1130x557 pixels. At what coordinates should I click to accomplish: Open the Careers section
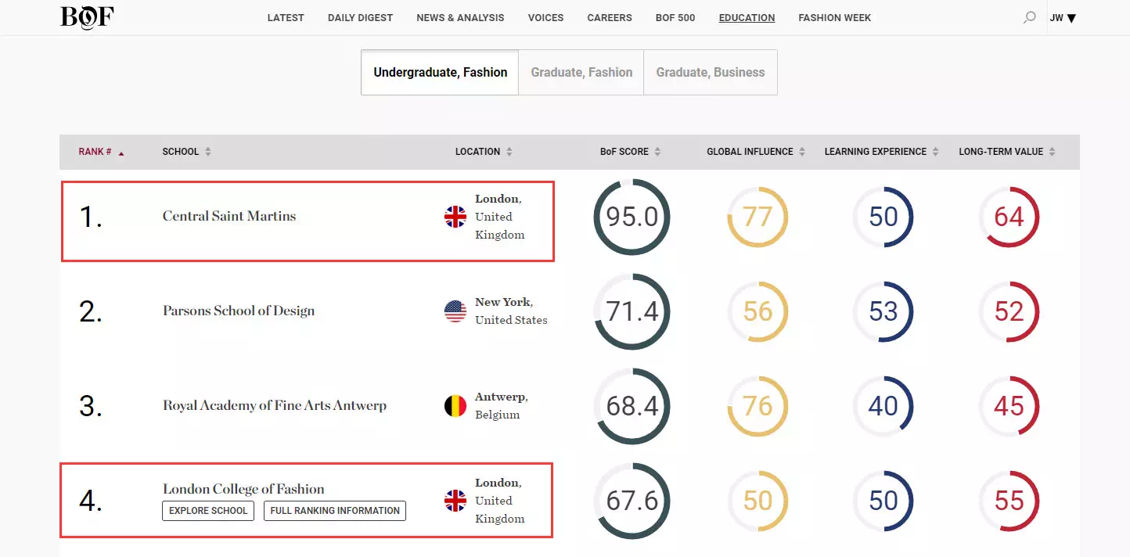click(x=610, y=18)
